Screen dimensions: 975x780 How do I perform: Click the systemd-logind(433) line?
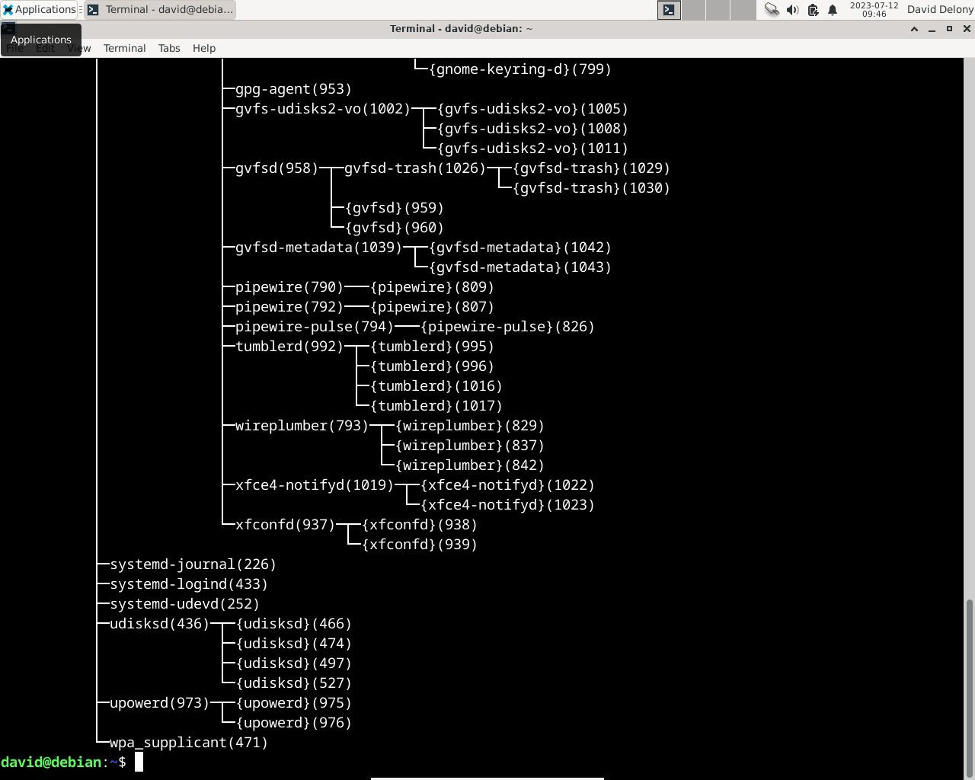coord(189,584)
